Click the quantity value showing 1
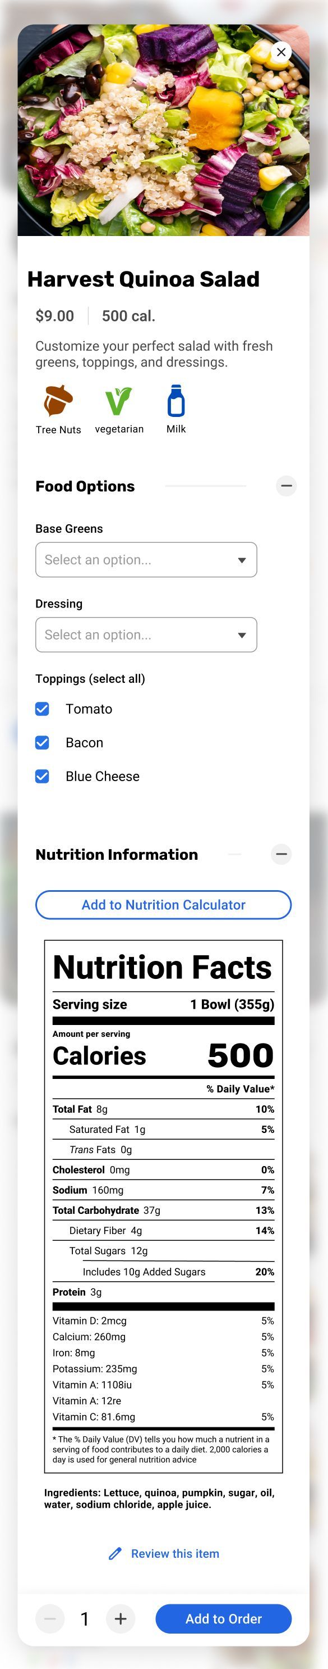This screenshot has width=328, height=1669. coord(85,1618)
